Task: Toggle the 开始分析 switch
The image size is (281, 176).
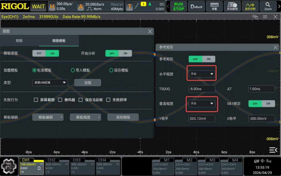Action: pyautogui.click(x=119, y=53)
